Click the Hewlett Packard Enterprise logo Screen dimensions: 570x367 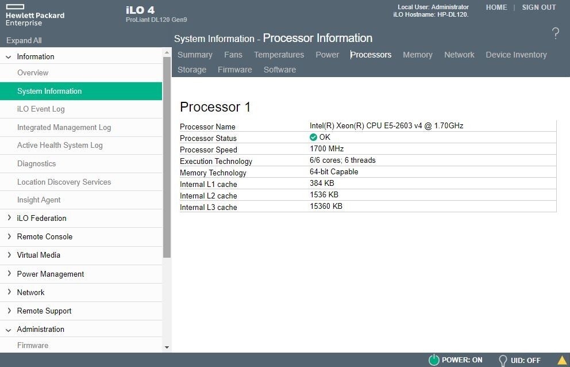(35, 16)
